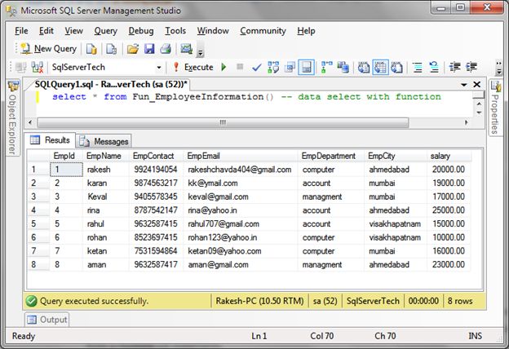Expand the Object Explorer side panel
This screenshot has height=349, width=509.
tap(13, 117)
